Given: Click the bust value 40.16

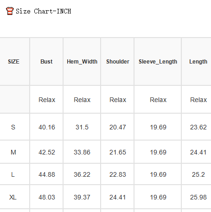Looking at the screenshot, I should tap(47, 127).
